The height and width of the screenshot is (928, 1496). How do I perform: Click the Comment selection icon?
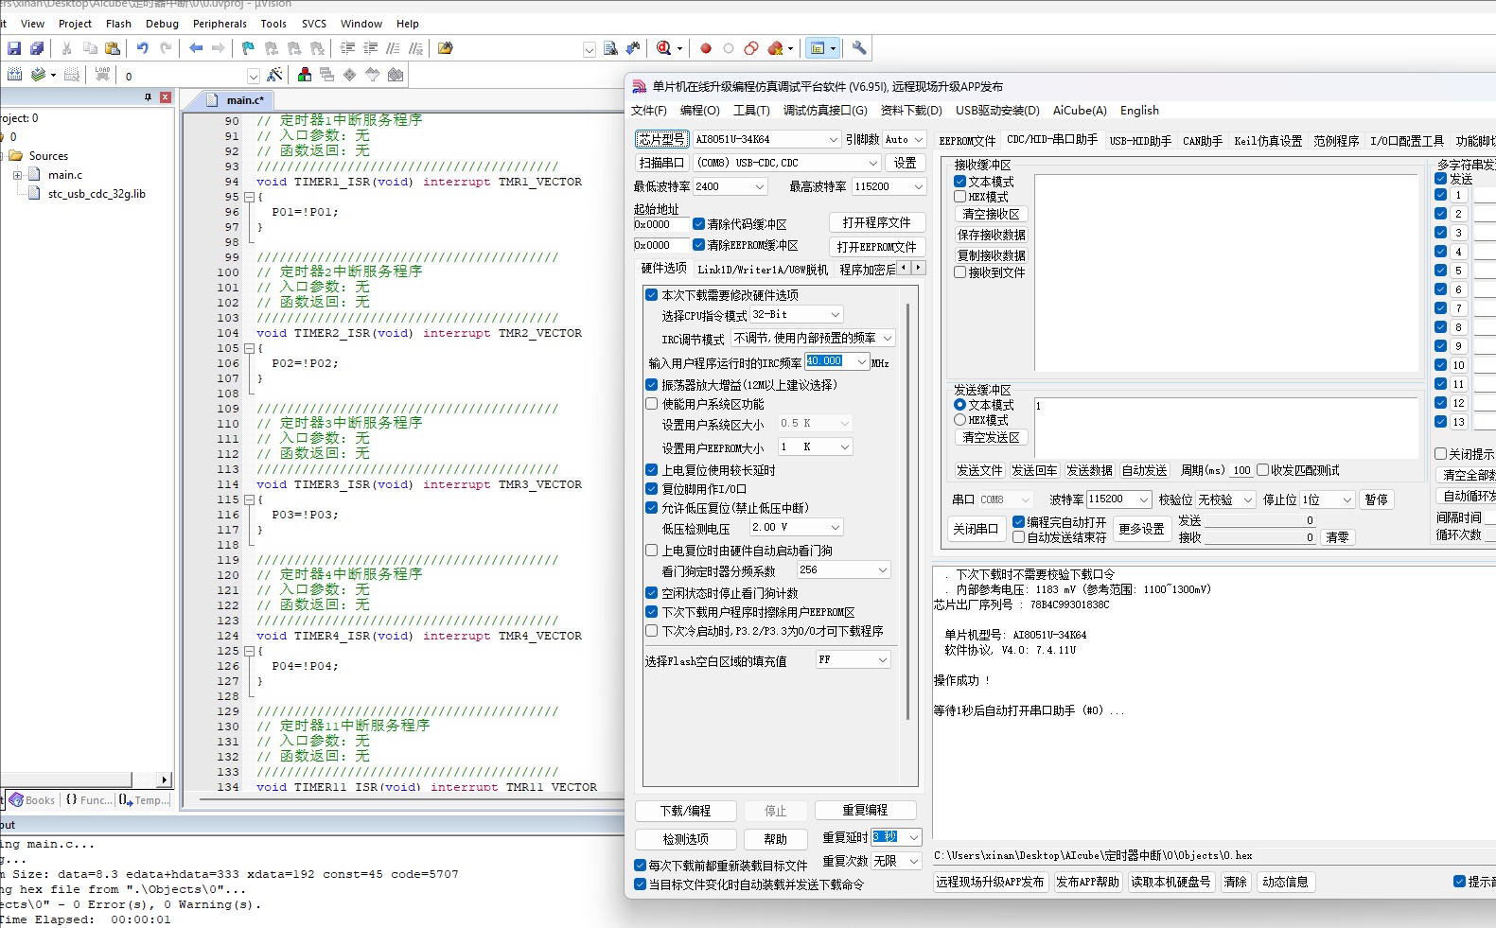click(x=393, y=48)
